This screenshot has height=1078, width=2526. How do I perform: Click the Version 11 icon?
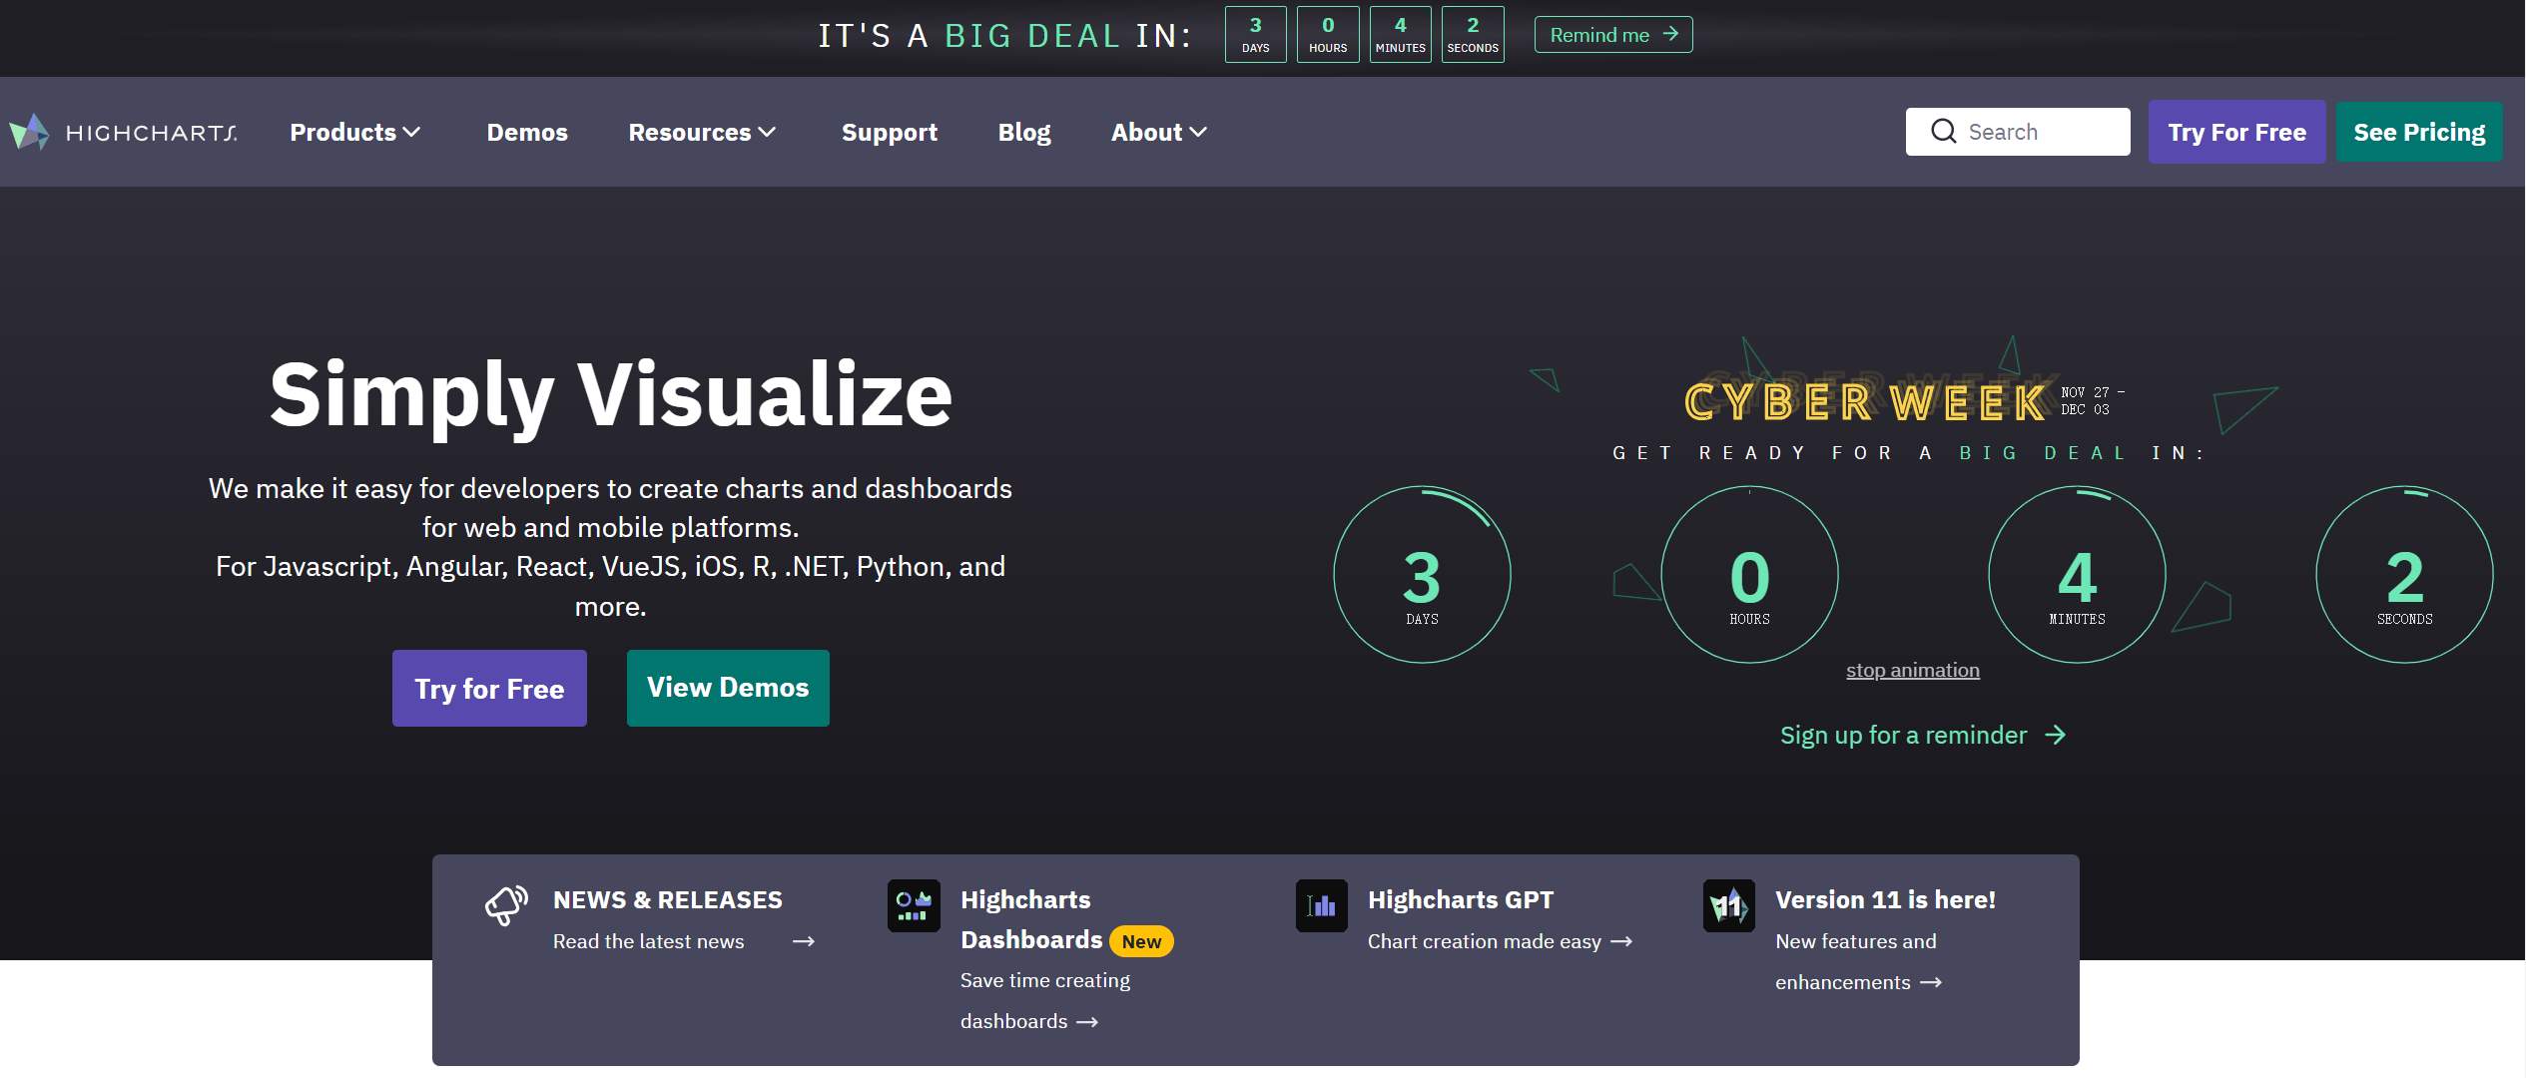pyautogui.click(x=1728, y=905)
